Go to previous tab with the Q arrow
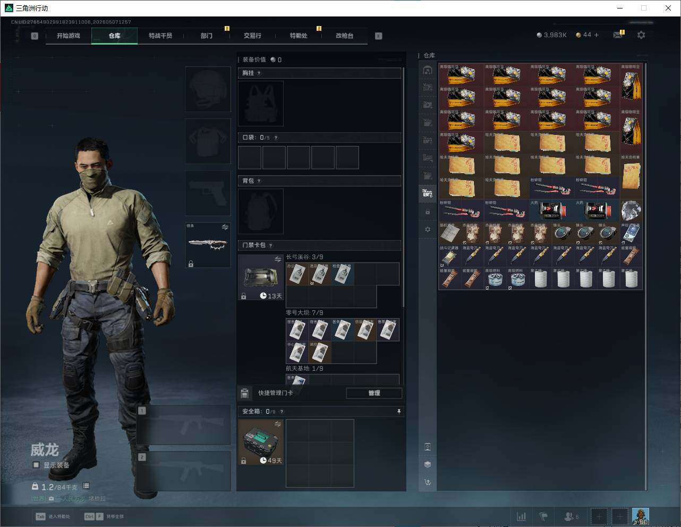681x527 pixels. point(35,36)
